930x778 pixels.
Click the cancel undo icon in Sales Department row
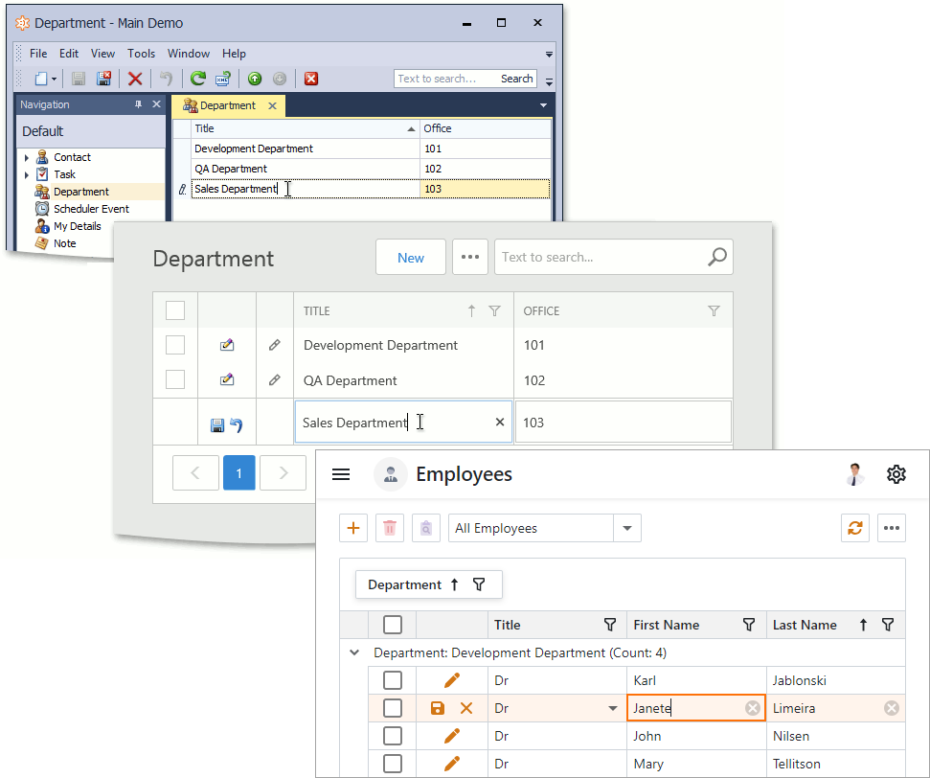click(x=236, y=424)
